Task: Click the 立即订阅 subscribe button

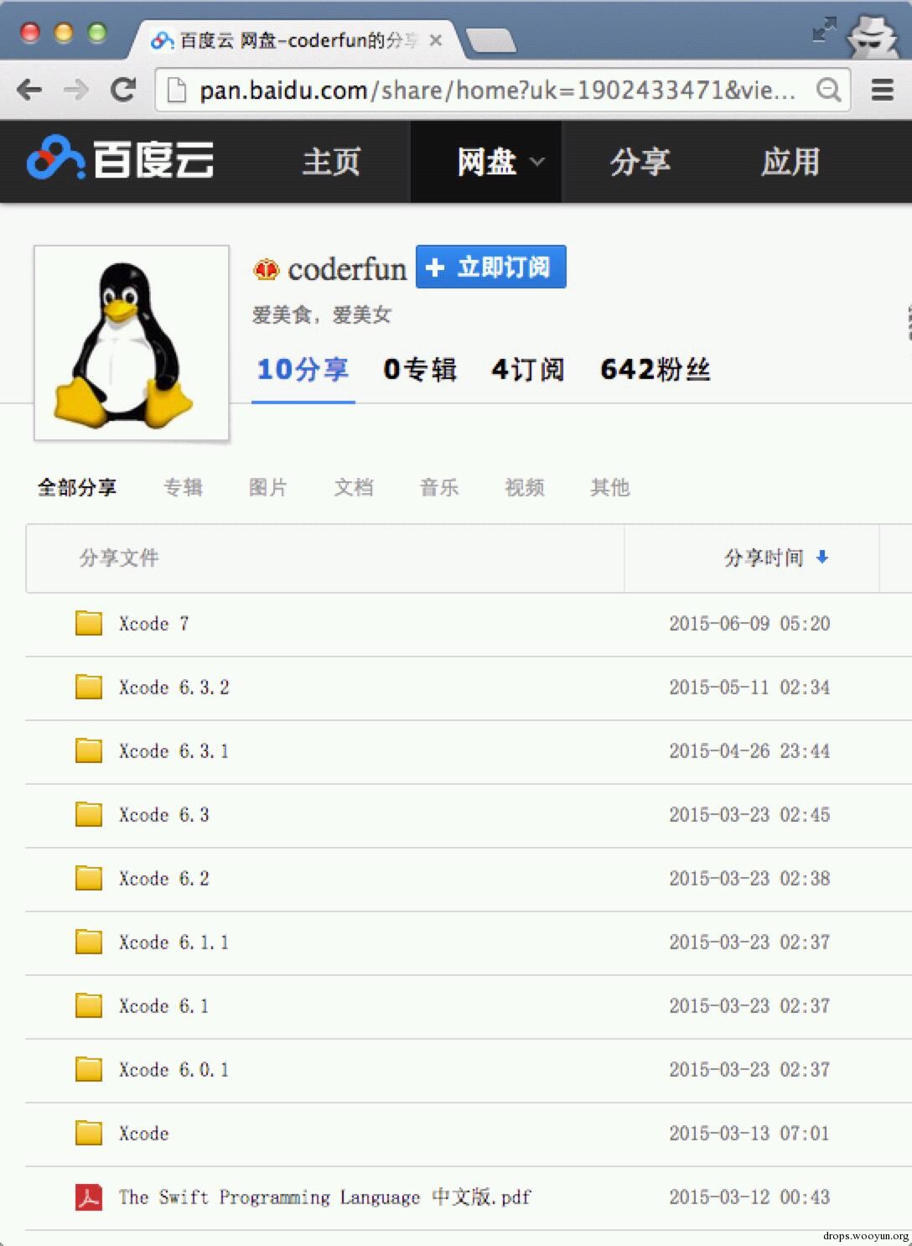Action: point(491,267)
